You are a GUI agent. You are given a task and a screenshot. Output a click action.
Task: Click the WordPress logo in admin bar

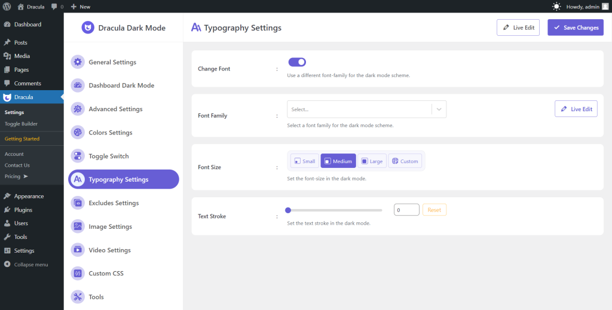coord(7,7)
